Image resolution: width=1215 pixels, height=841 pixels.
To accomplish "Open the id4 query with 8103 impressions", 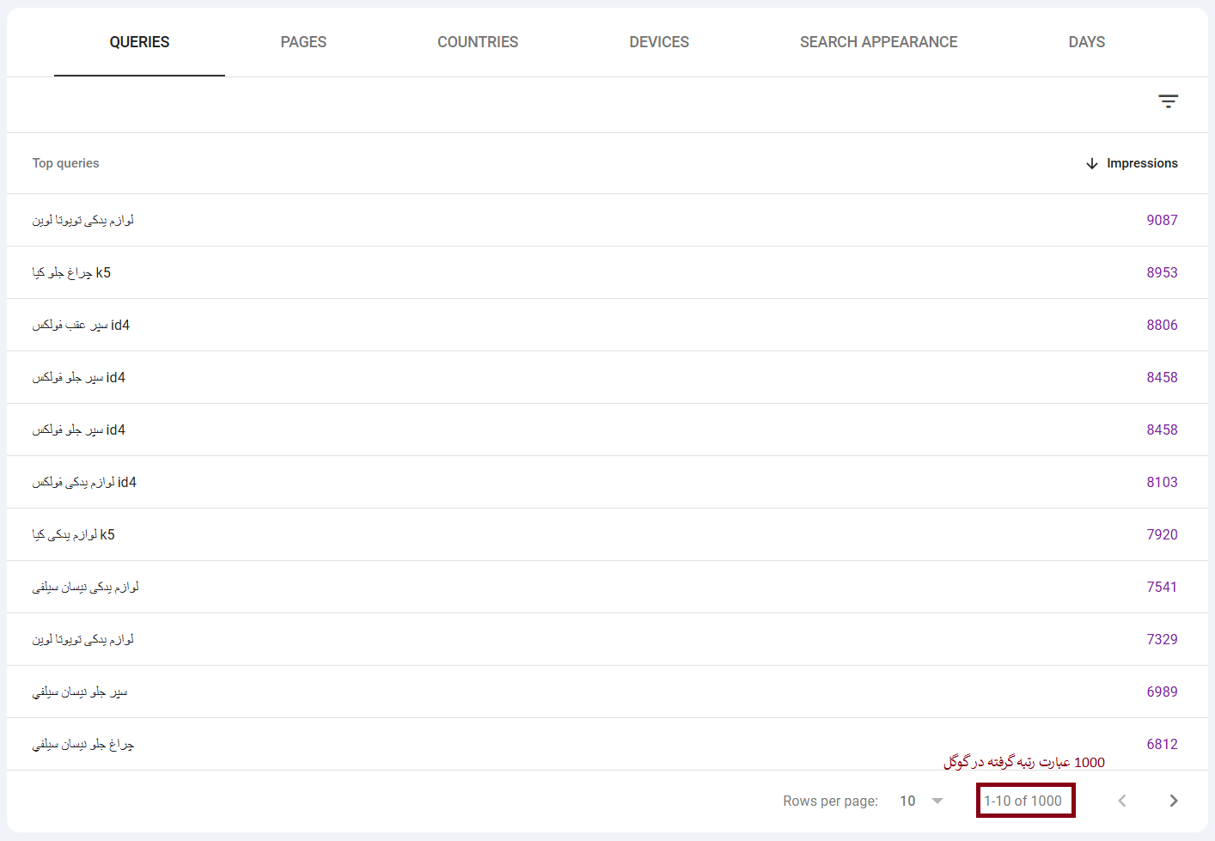I will 84,482.
